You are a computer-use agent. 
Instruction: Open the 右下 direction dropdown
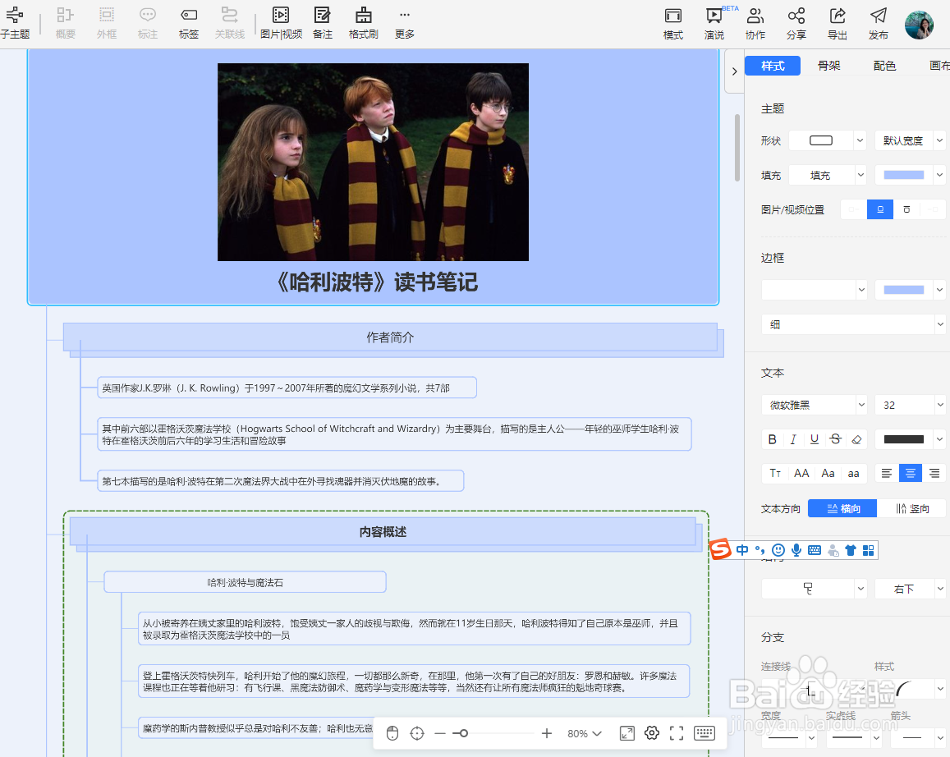tap(910, 589)
